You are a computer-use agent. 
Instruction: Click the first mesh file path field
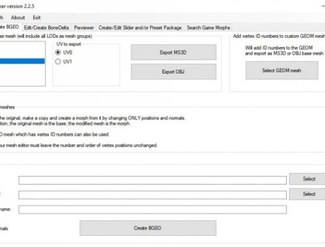coord(153,180)
